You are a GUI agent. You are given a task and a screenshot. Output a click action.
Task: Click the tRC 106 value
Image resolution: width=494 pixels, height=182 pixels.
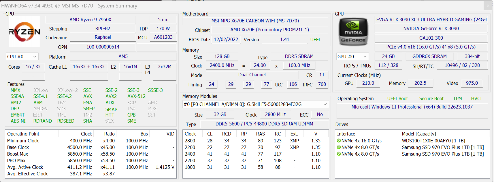pos(293,84)
